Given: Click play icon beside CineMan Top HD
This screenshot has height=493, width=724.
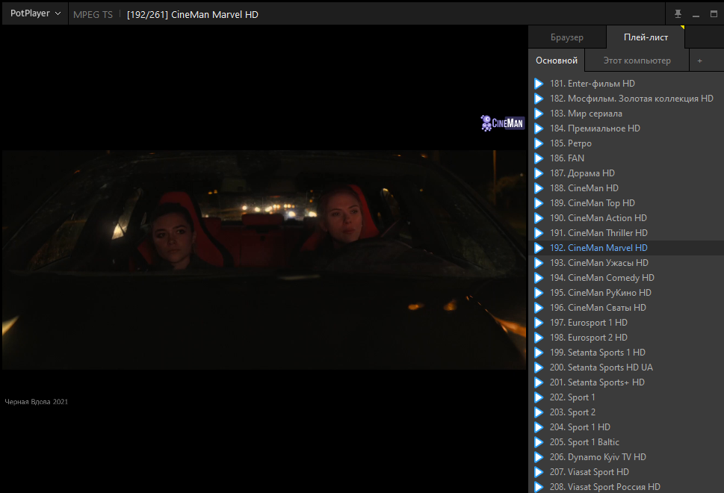Looking at the screenshot, I should click(539, 203).
